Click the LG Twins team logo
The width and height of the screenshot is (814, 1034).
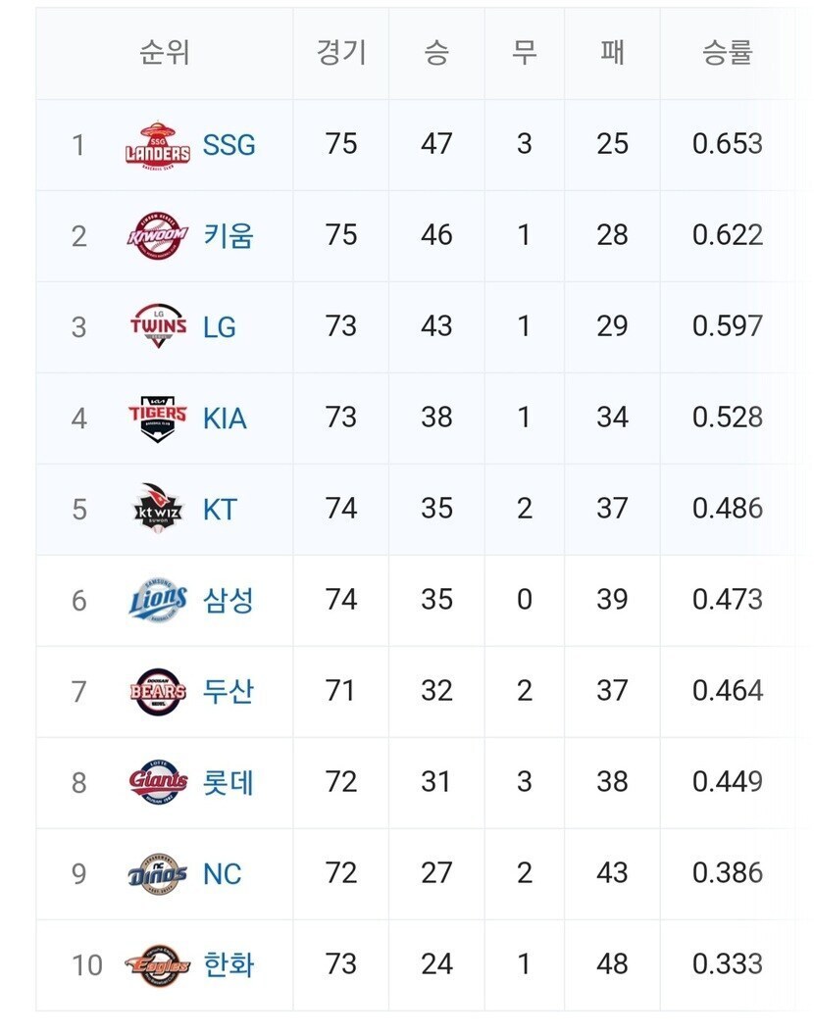[157, 327]
